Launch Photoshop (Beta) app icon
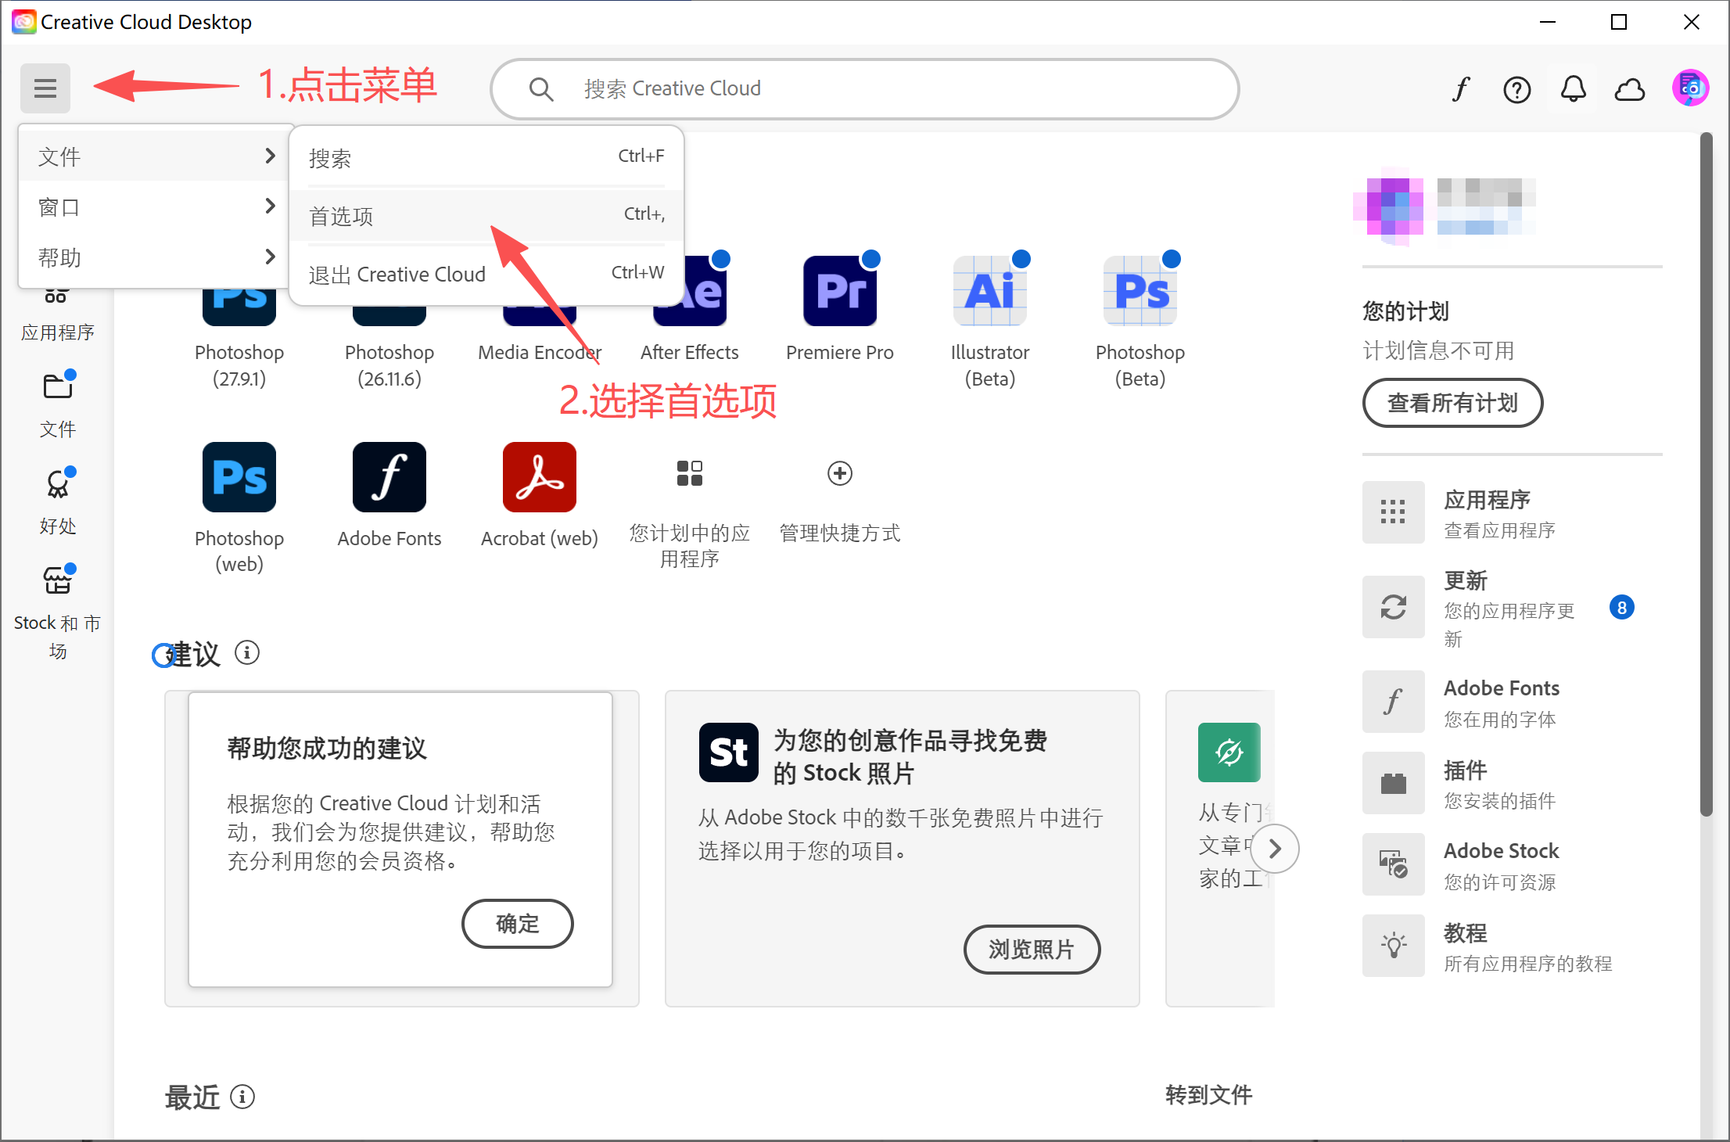 1140,290
